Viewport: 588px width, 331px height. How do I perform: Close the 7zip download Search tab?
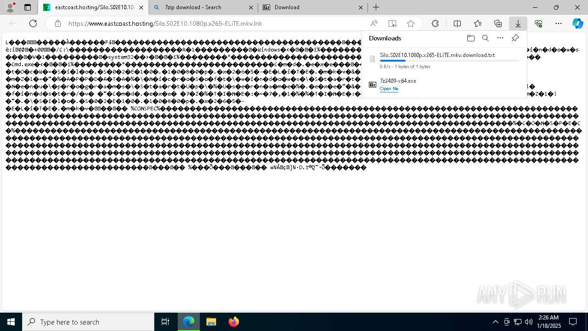point(251,7)
